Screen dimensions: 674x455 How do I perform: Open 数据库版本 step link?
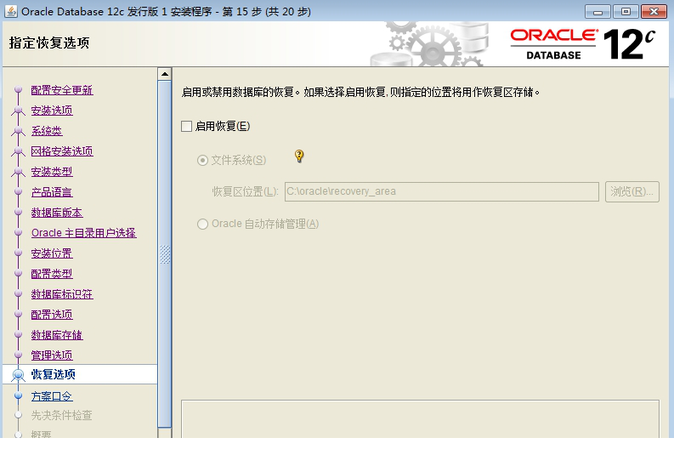pos(57,213)
